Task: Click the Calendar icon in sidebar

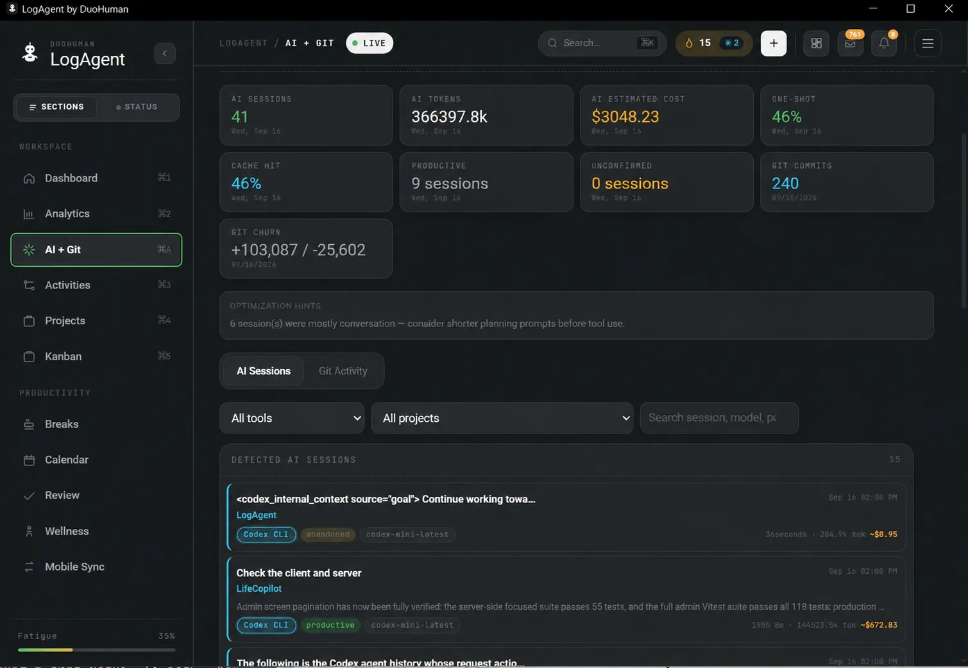Action: (x=29, y=460)
